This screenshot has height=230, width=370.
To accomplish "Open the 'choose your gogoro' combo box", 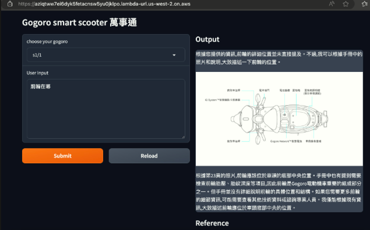I will [106, 55].
